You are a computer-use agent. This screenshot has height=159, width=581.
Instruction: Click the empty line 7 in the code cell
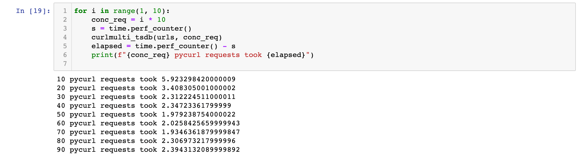click(x=182, y=64)
